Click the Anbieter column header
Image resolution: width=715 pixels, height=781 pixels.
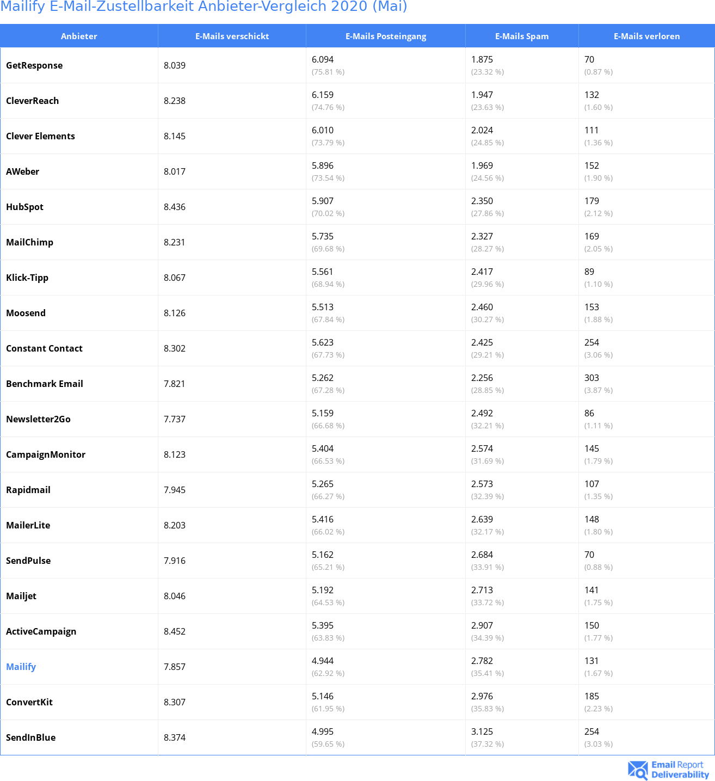79,36
